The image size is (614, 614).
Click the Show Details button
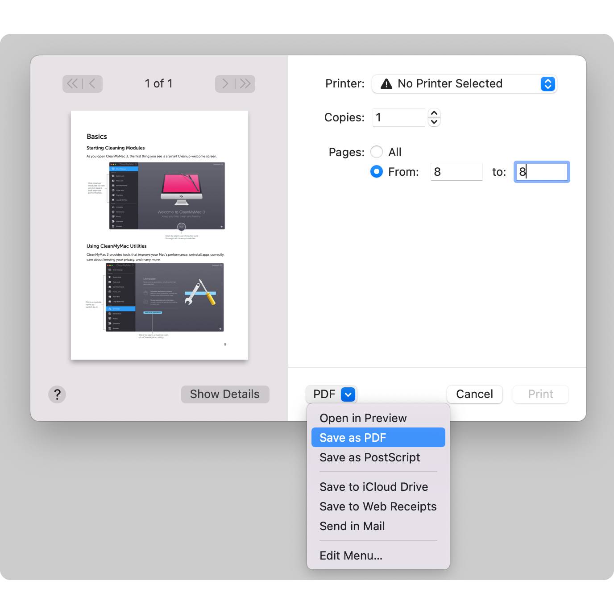click(225, 394)
